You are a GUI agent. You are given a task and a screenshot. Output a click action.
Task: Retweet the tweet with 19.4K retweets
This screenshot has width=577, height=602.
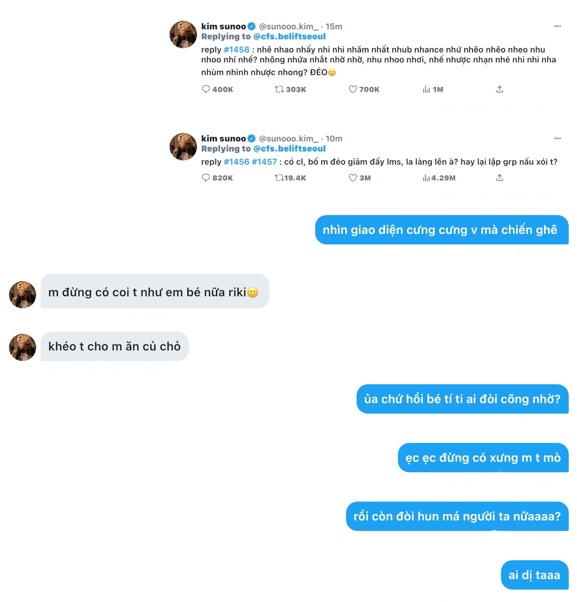coord(279,177)
